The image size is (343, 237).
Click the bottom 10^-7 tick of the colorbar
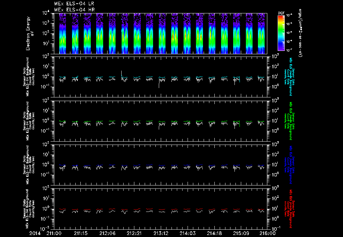[x=289, y=50]
